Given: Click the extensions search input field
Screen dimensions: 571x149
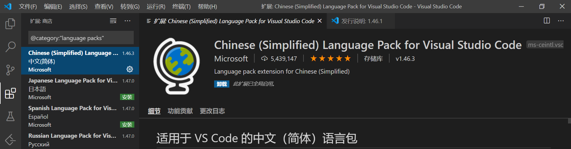Looking at the screenshot, I should (x=81, y=38).
